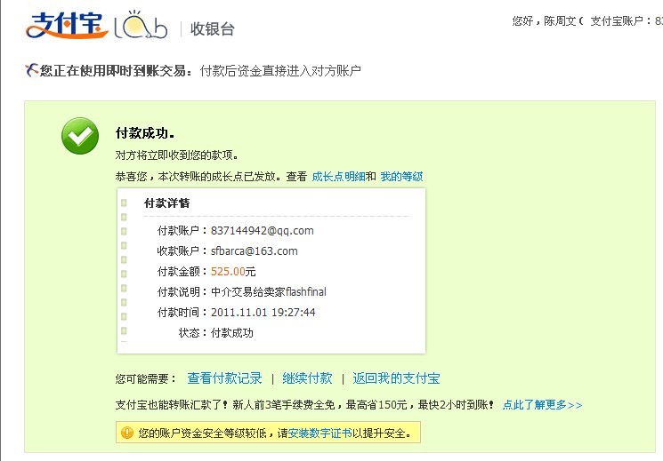Click the Alipay logo
The width and height of the screenshot is (663, 461).
click(x=65, y=25)
